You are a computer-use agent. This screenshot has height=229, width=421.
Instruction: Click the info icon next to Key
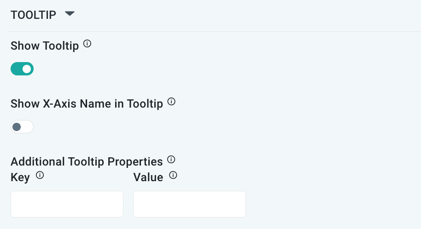(x=40, y=175)
